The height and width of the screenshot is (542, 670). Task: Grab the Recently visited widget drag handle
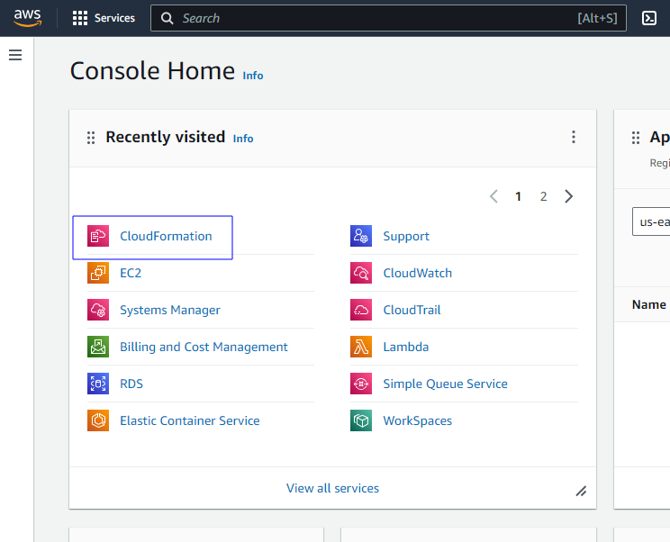pos(91,138)
